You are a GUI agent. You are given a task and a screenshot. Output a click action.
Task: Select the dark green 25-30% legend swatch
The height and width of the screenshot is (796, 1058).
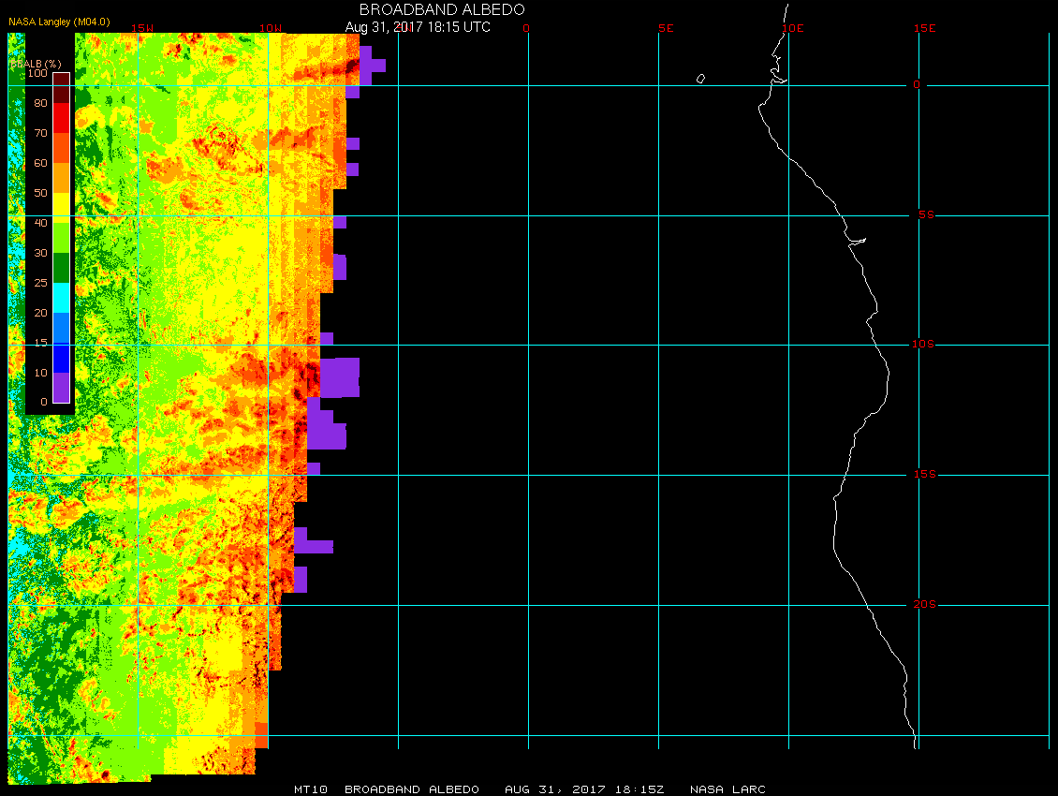click(62, 268)
